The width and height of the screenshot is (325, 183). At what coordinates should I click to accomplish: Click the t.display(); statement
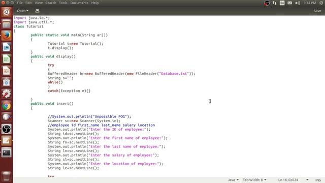60,48
